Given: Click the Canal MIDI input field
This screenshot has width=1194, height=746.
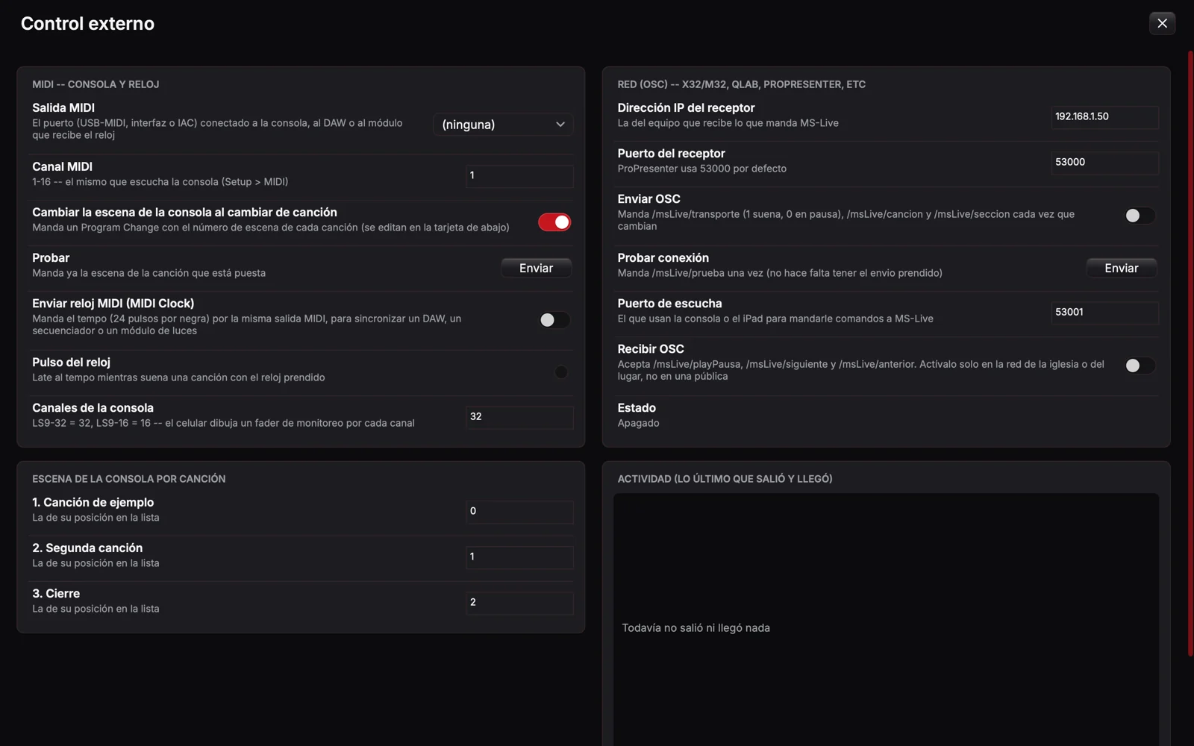Looking at the screenshot, I should click(519, 176).
